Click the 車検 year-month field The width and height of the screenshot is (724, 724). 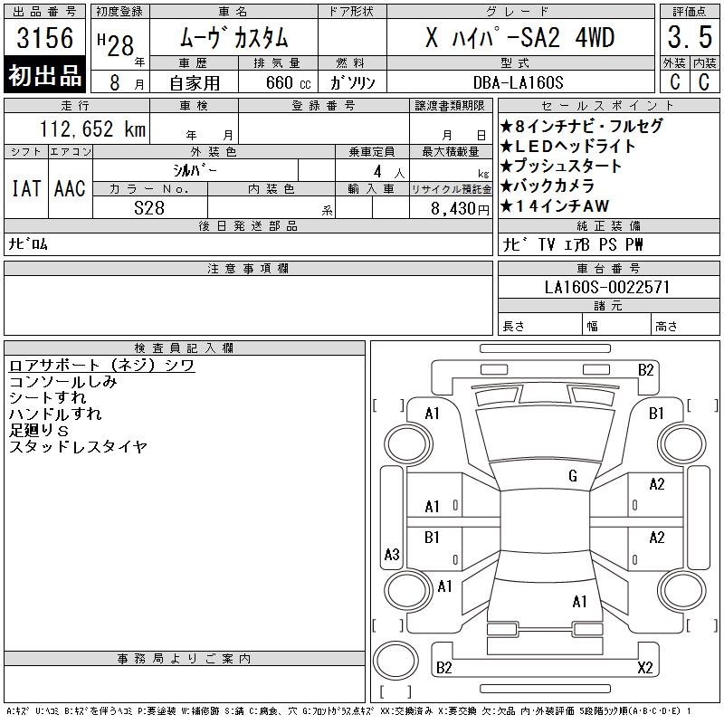click(195, 129)
